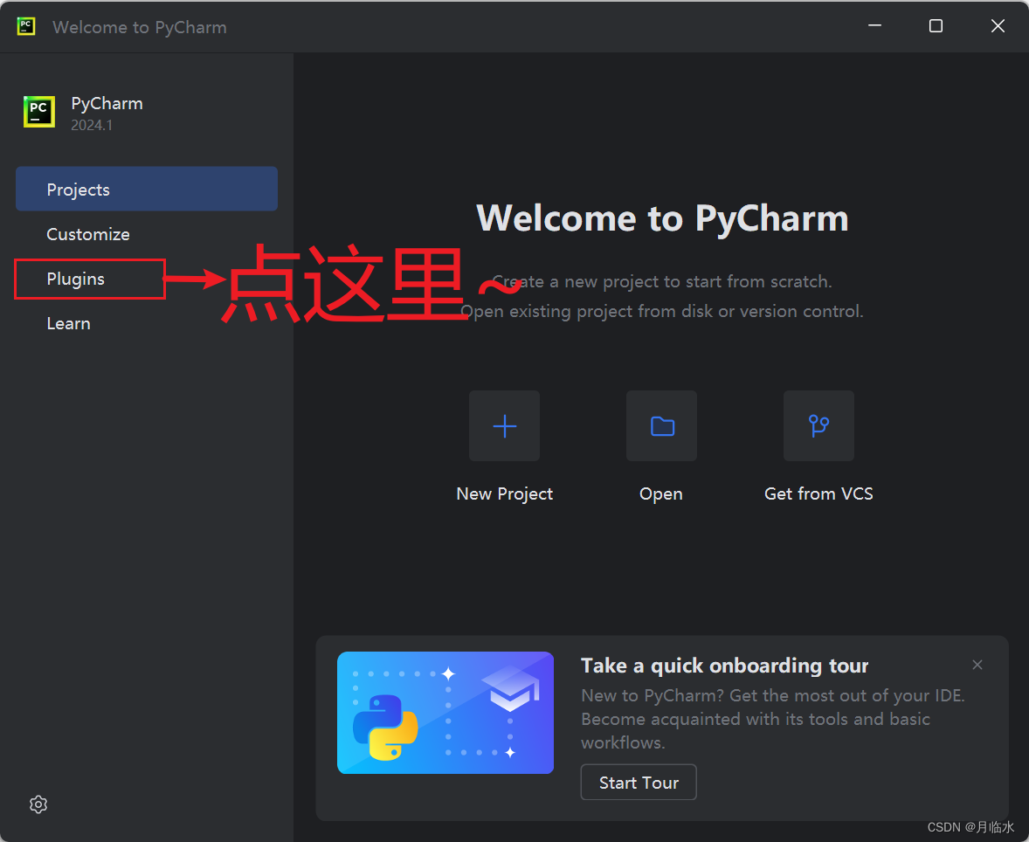This screenshot has height=842, width=1029.
Task: Close the Welcome to PyCharm window
Action: 998,26
